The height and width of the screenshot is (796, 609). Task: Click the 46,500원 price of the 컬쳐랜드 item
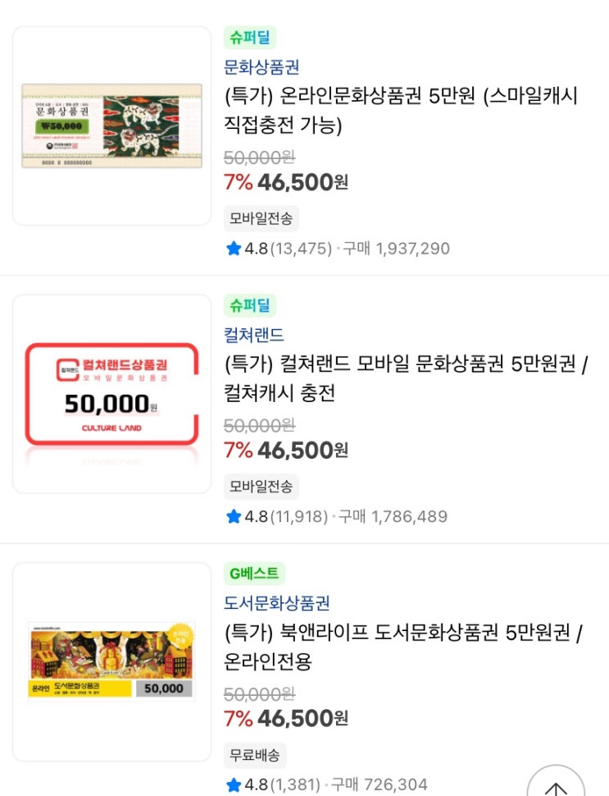(x=302, y=451)
